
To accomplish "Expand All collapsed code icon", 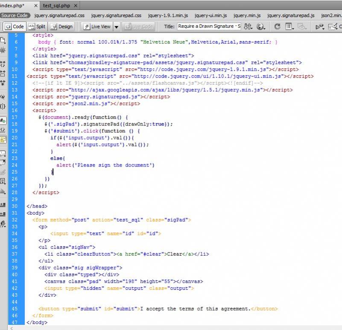I will pos(3,83).
